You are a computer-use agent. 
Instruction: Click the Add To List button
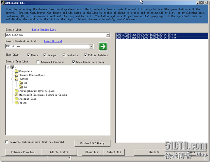click(59, 152)
